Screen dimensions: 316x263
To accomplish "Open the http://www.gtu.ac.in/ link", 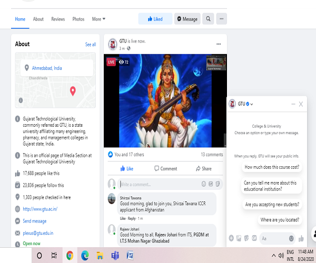I will (x=40, y=209).
